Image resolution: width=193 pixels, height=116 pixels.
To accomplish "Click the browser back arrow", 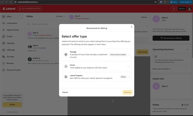I will pyautogui.click(x=2, y=2).
